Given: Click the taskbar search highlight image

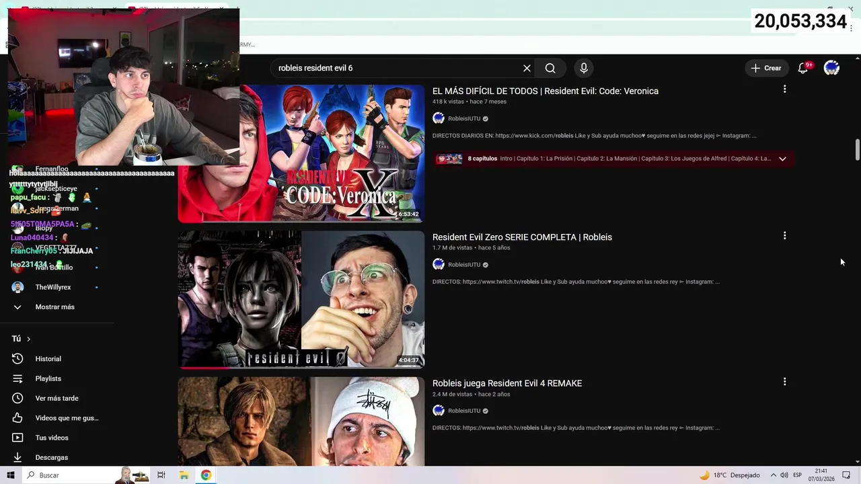Looking at the screenshot, I should pos(132,475).
